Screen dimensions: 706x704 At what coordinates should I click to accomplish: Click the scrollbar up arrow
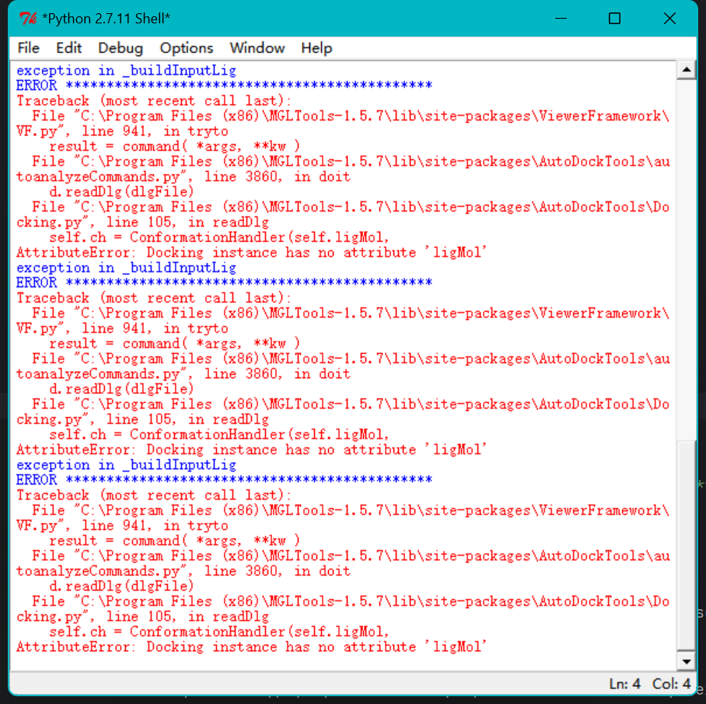(687, 70)
